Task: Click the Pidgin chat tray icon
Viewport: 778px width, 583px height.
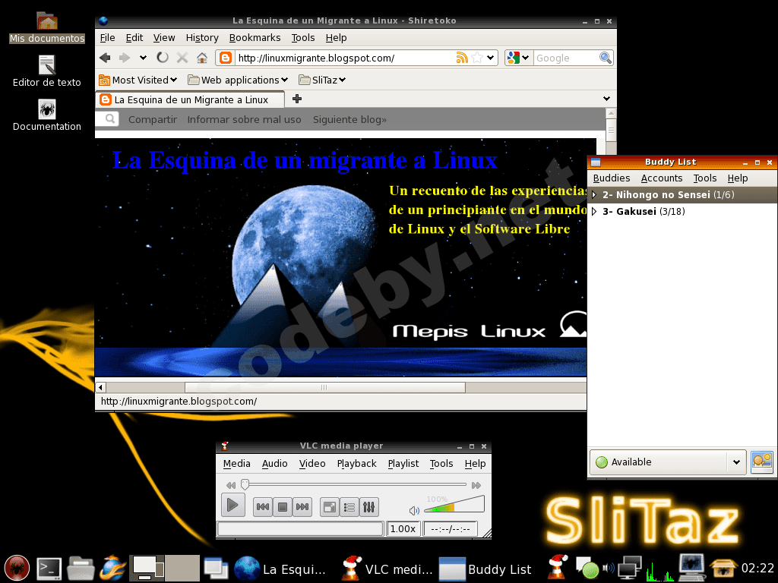Action: pyautogui.click(x=587, y=568)
